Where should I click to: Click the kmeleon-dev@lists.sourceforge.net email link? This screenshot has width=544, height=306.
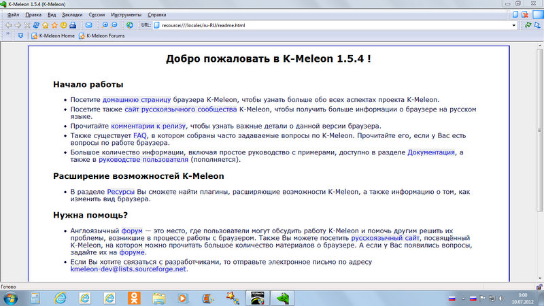128,269
